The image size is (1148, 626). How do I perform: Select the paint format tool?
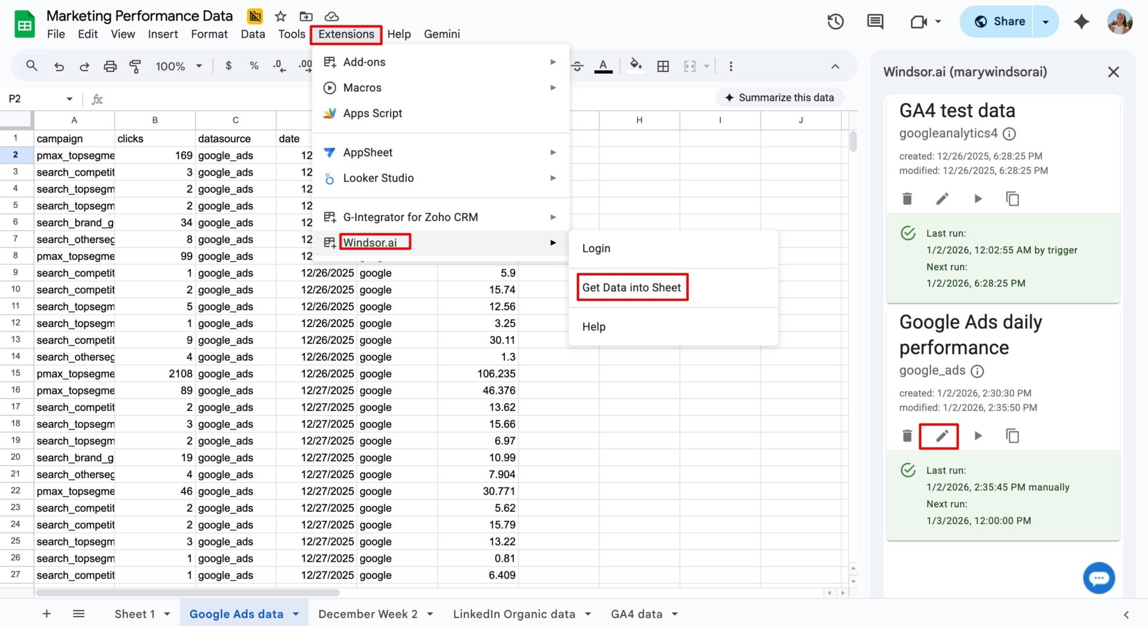click(135, 66)
